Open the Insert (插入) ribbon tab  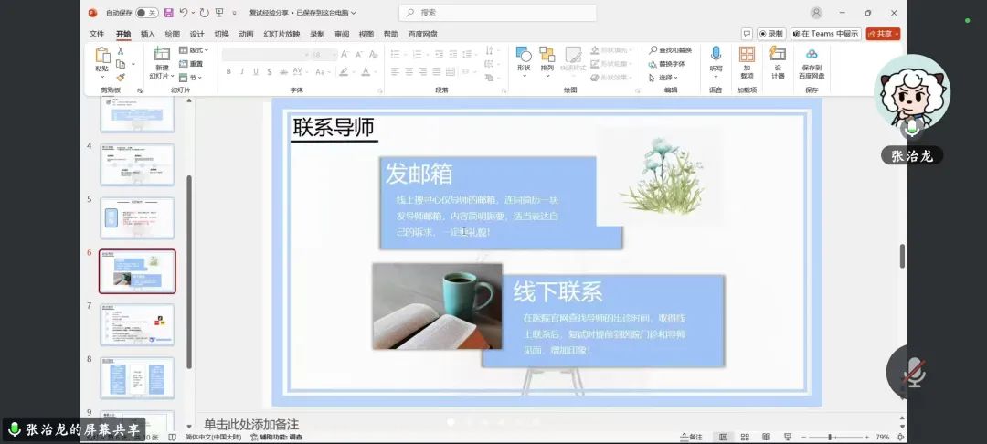tap(147, 34)
